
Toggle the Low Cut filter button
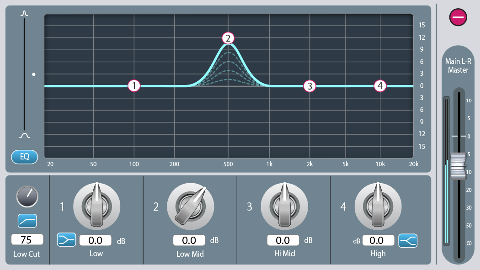click(x=27, y=221)
